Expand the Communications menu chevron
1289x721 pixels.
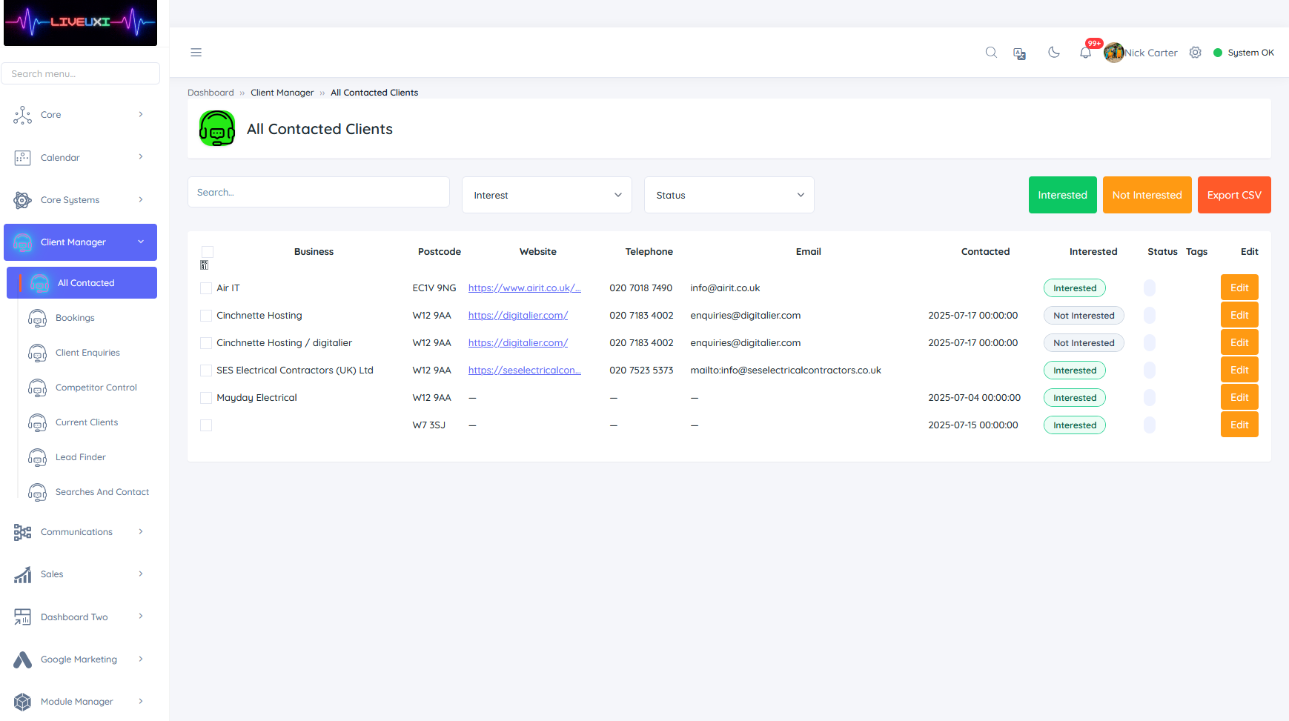point(141,531)
